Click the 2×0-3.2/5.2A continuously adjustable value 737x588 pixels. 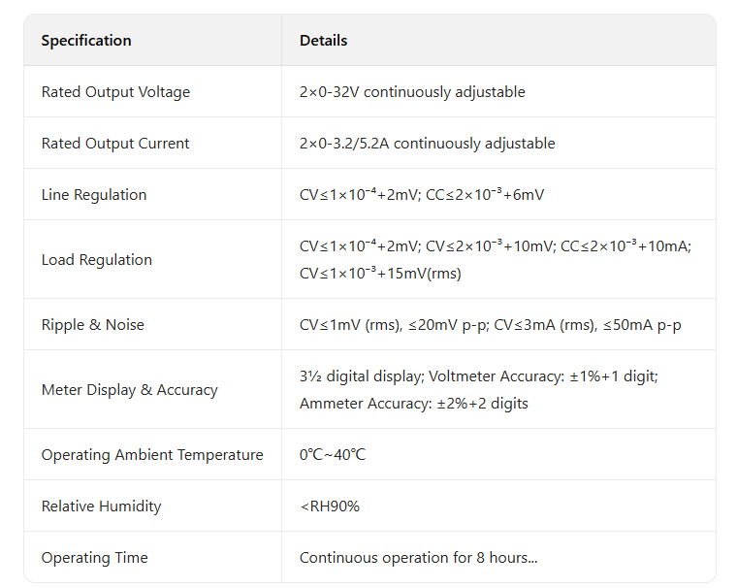[427, 144]
